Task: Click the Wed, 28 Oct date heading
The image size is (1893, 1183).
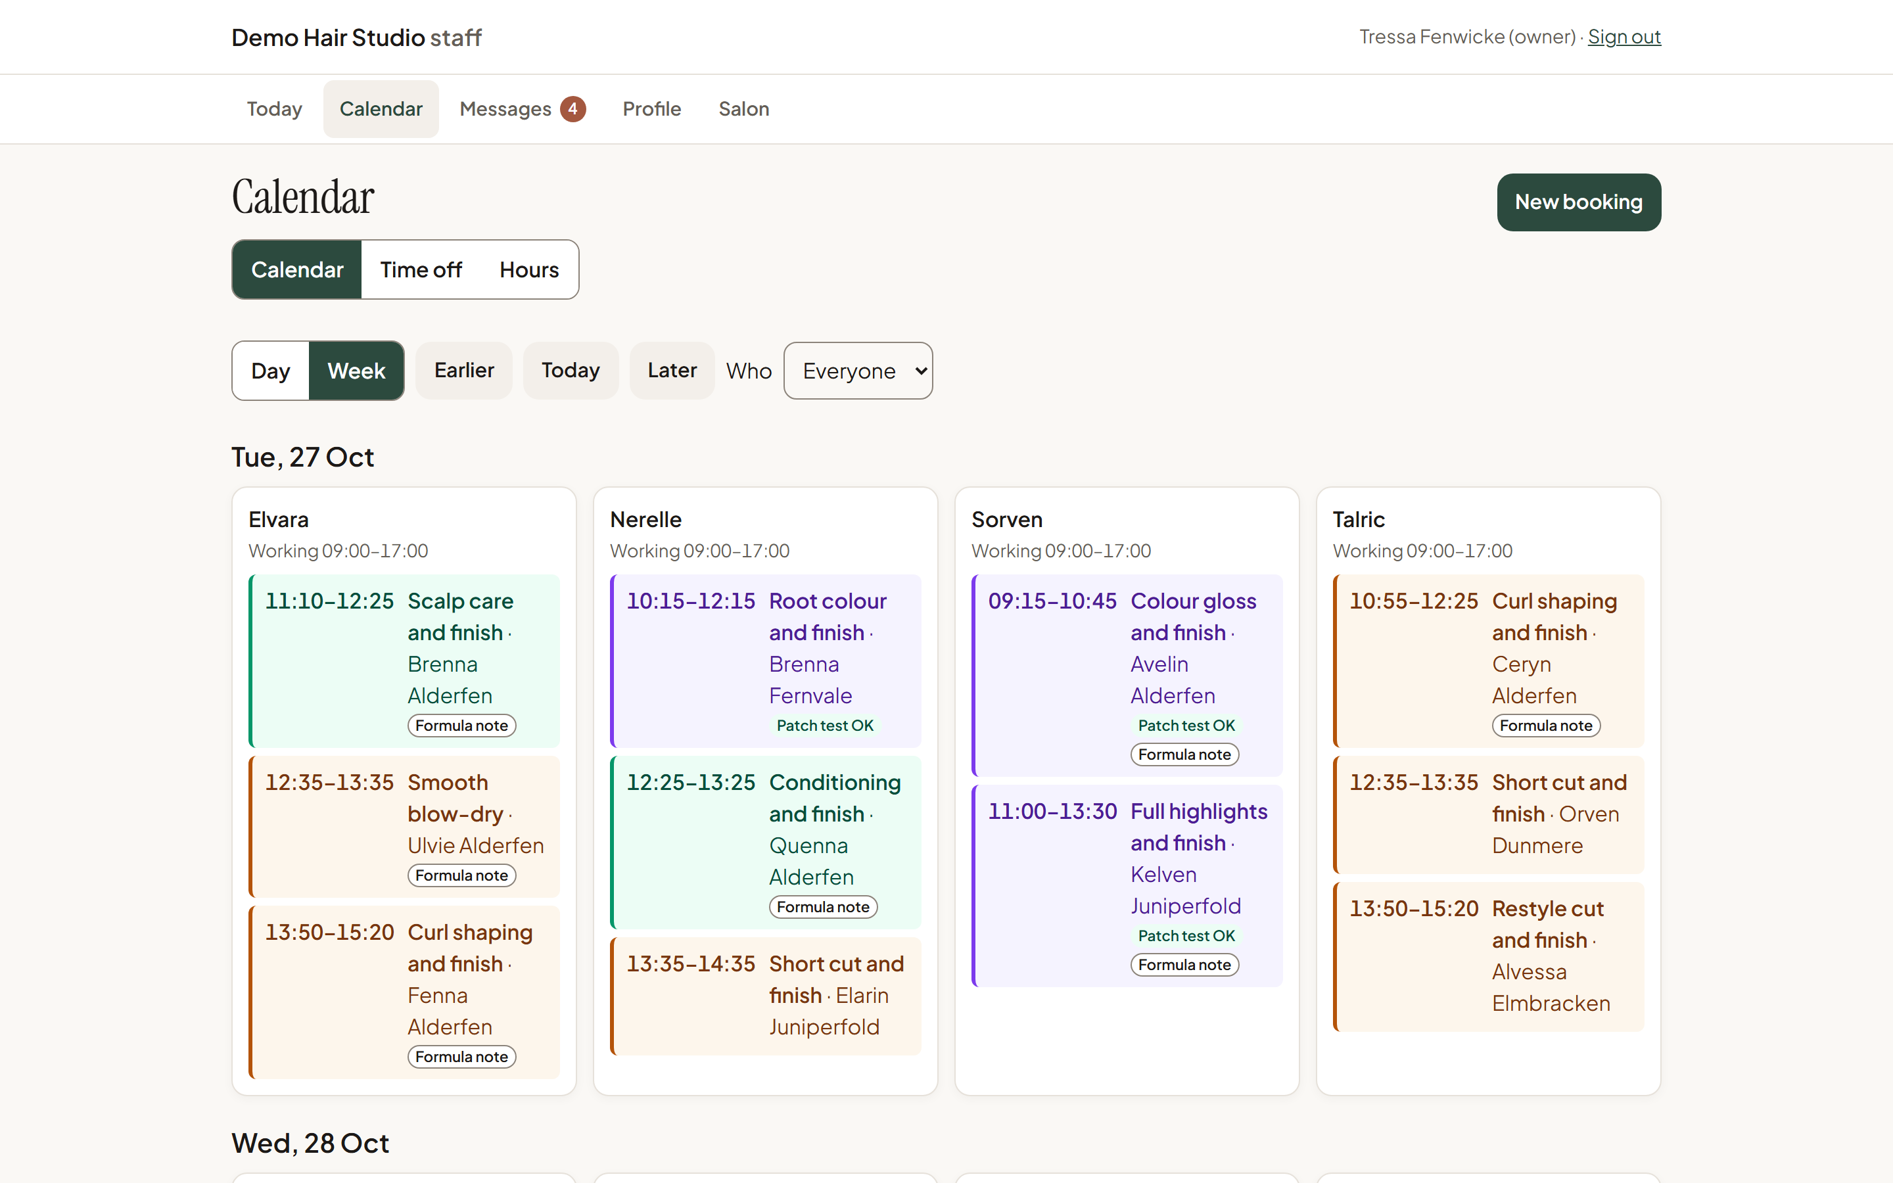Action: (310, 1143)
